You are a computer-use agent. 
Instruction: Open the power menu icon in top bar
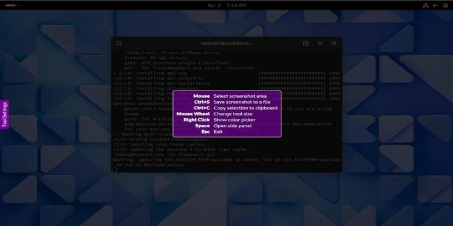(445, 5)
